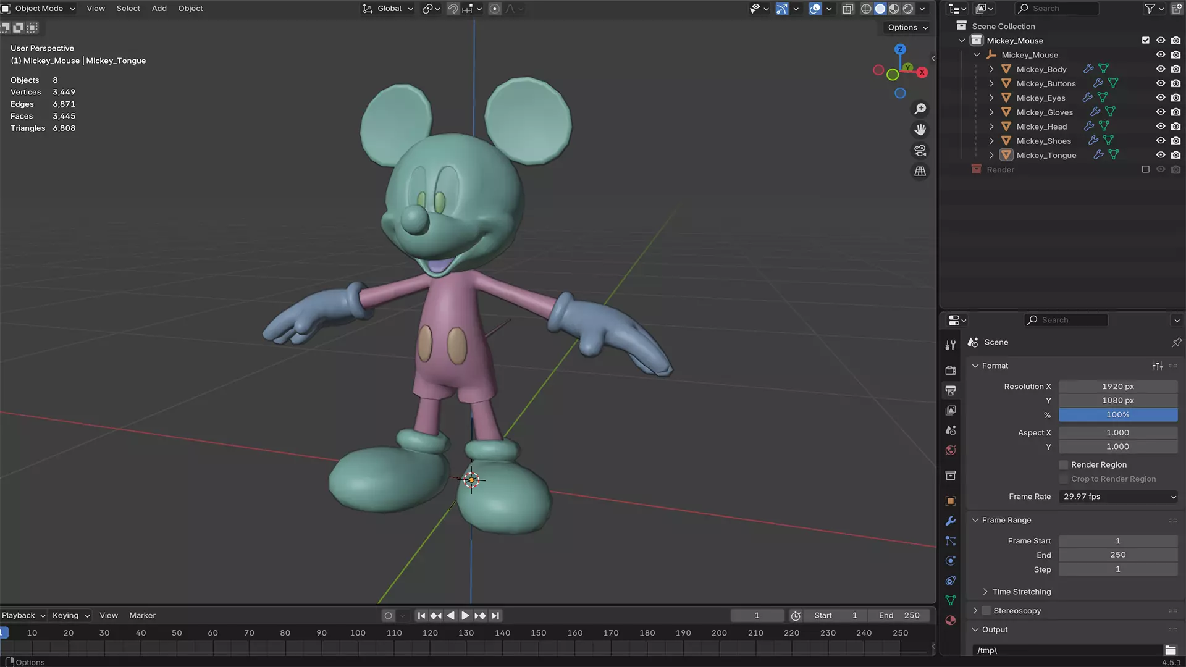Open the Add menu
This screenshot has height=667, width=1186.
coord(159,9)
